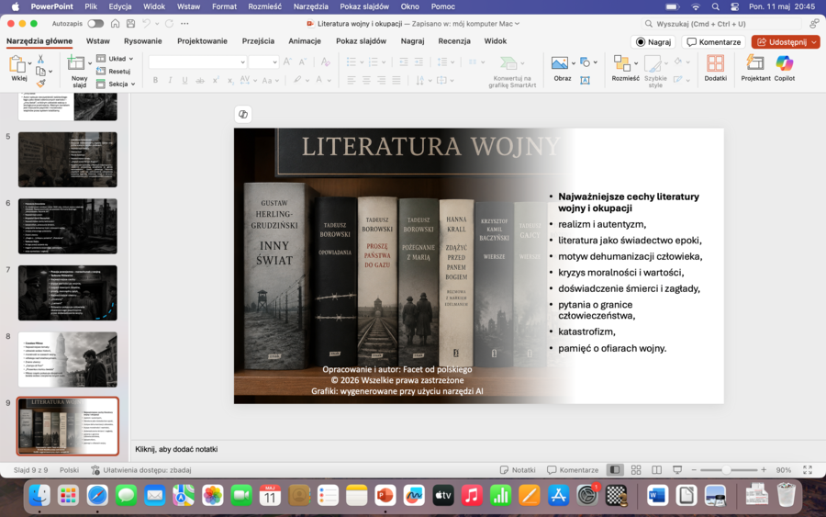The width and height of the screenshot is (826, 517).
Task: Click the Copilot icon above the slide
Action: pos(243,115)
